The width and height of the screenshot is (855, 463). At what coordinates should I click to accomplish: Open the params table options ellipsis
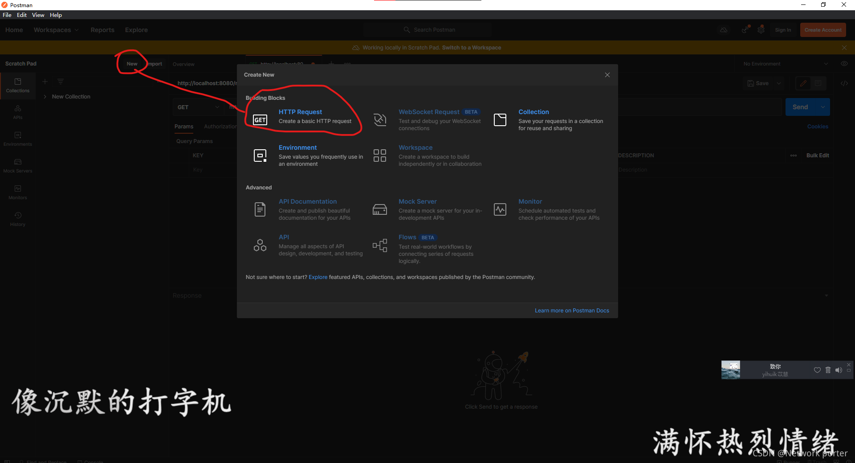(x=794, y=156)
